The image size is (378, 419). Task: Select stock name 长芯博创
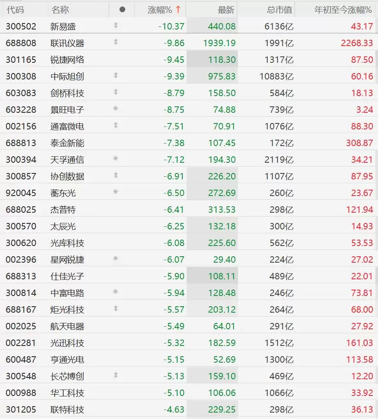pyautogui.click(x=67, y=376)
